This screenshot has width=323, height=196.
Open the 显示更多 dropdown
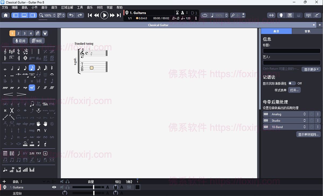pyautogui.click(x=311, y=69)
